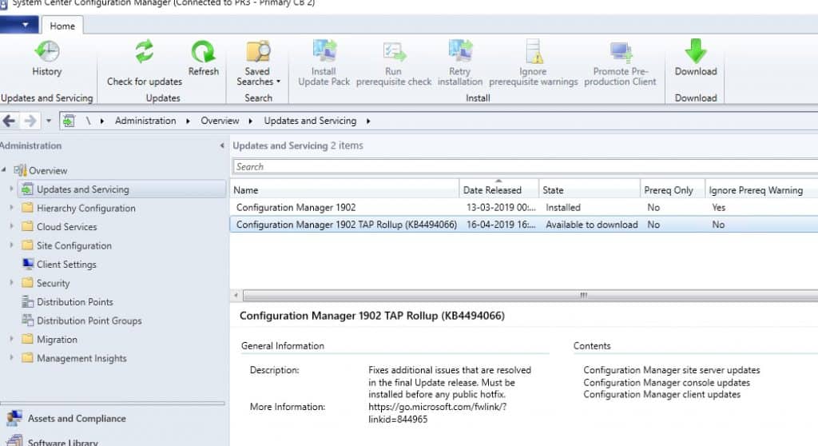Click Promote Pre-production Client icon

pos(621,52)
